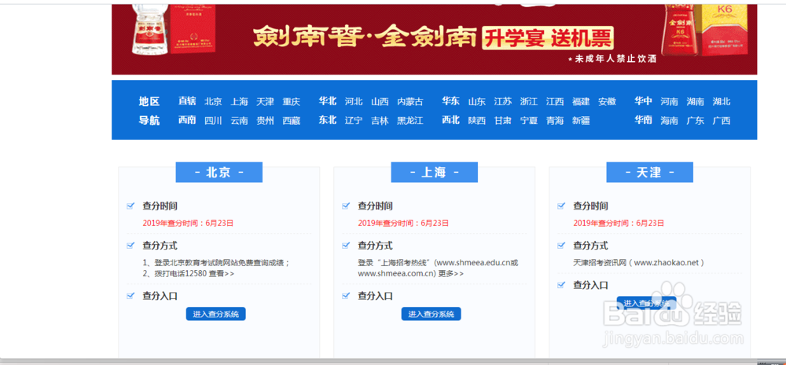Image resolution: width=786 pixels, height=365 pixels.
Task: Select 吉林 in the region navigation
Action: [x=380, y=121]
